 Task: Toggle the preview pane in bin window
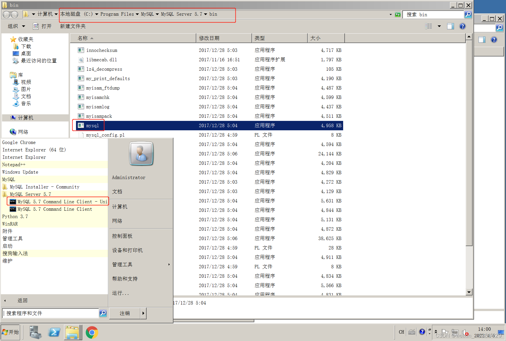point(451,26)
